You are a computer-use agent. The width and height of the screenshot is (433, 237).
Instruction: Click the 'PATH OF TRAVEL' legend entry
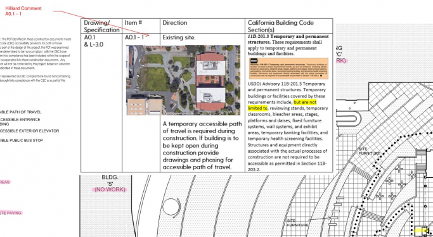pos(20,112)
